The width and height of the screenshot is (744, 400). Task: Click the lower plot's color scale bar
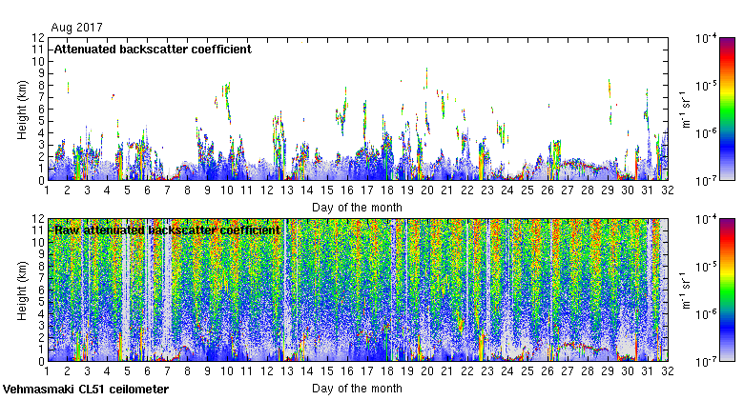(x=727, y=290)
